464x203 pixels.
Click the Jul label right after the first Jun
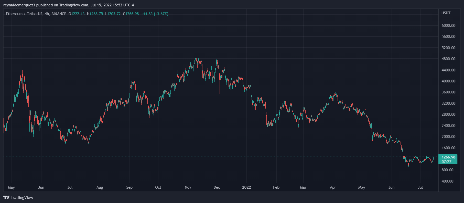pos(70,187)
